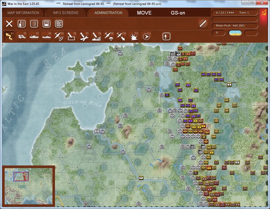Screen dimensions: 270x209
Task: Click the X exit icon in Administration row
Action: (9, 24)
